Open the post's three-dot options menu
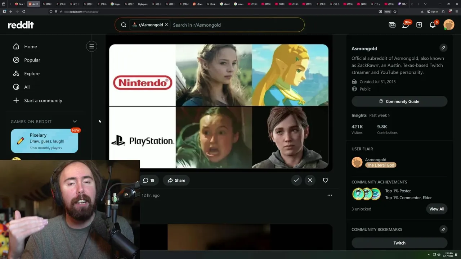 point(330,195)
